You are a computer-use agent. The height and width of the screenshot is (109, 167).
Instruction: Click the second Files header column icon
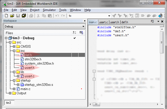pyautogui.click(x=81, y=33)
